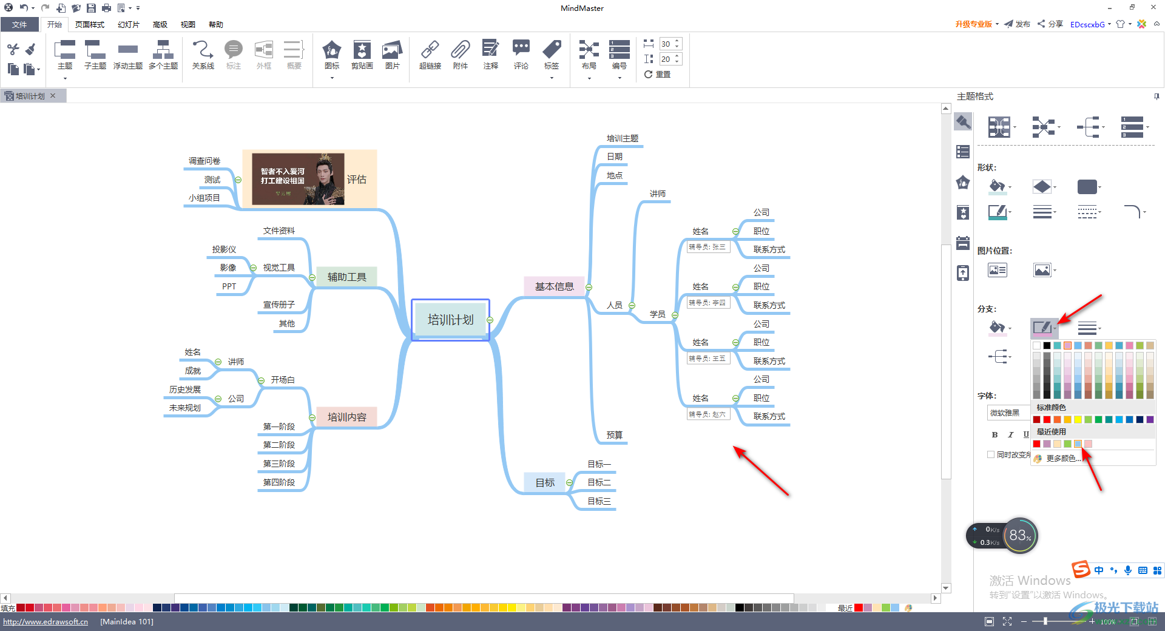Open the task calendar sidebar panel
Image resolution: width=1165 pixels, height=631 pixels.
(x=963, y=243)
